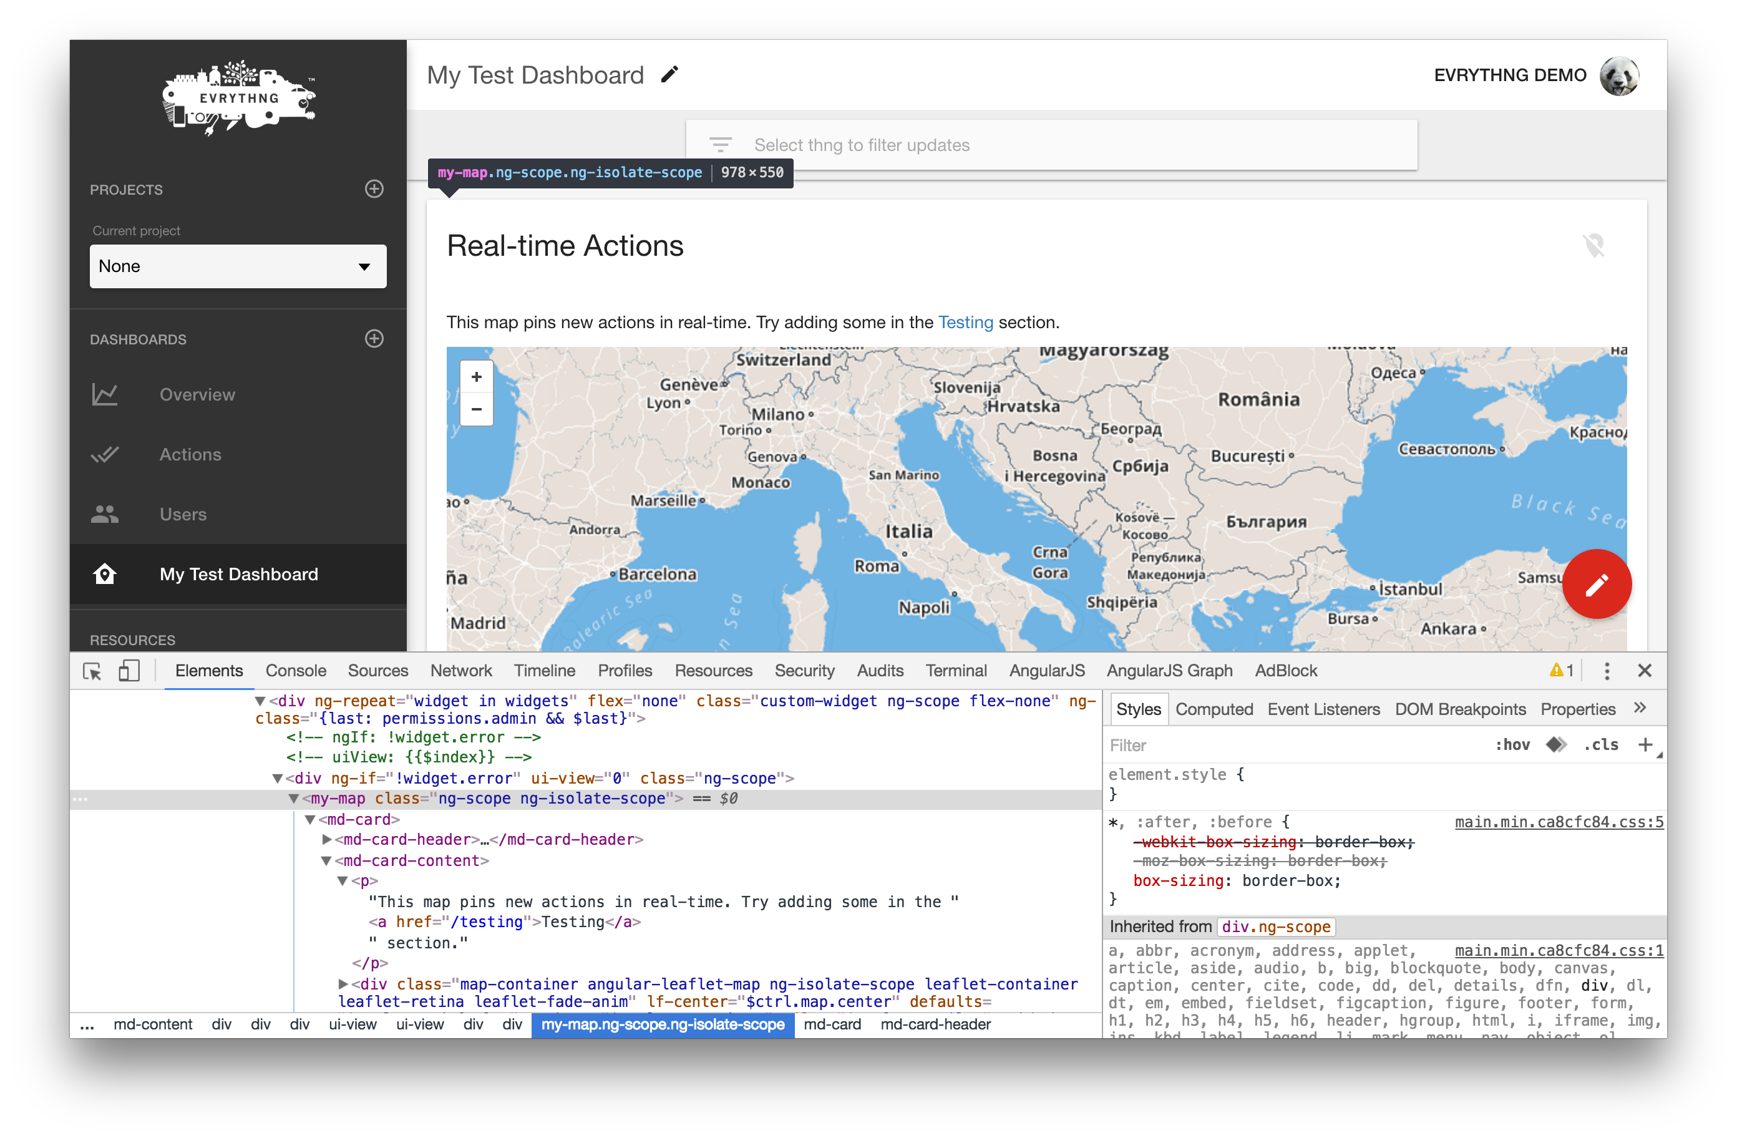This screenshot has height=1138, width=1737.
Task: Collapse the md-card-content element node
Action: [x=326, y=860]
